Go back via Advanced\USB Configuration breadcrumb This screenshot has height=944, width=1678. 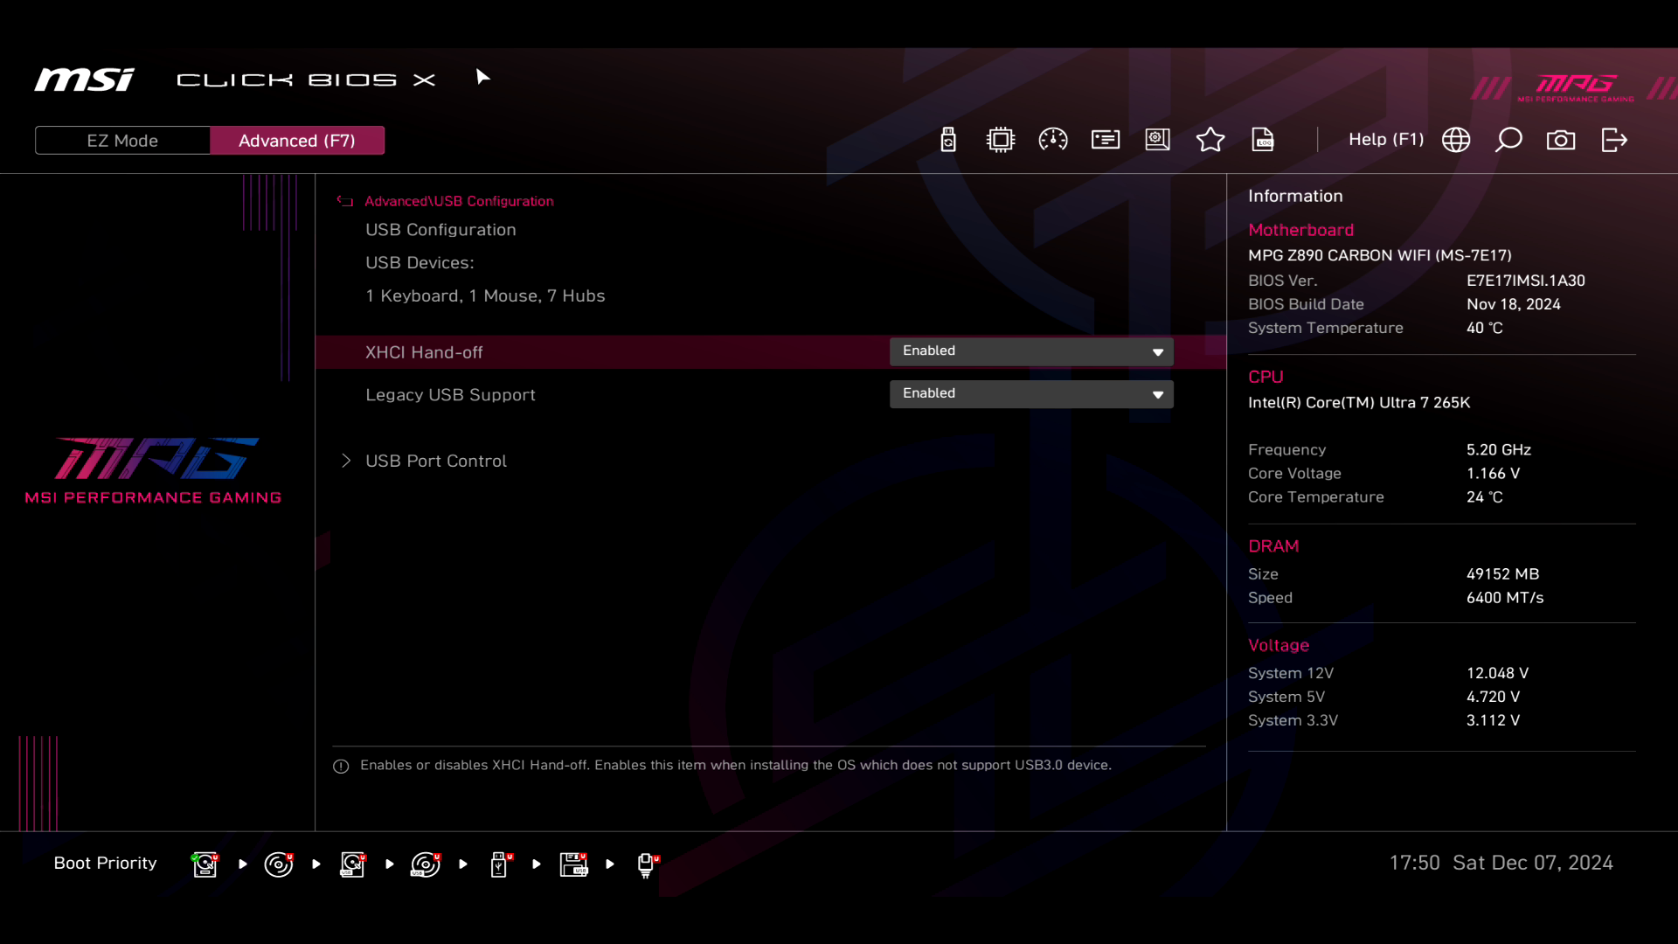[458, 201]
